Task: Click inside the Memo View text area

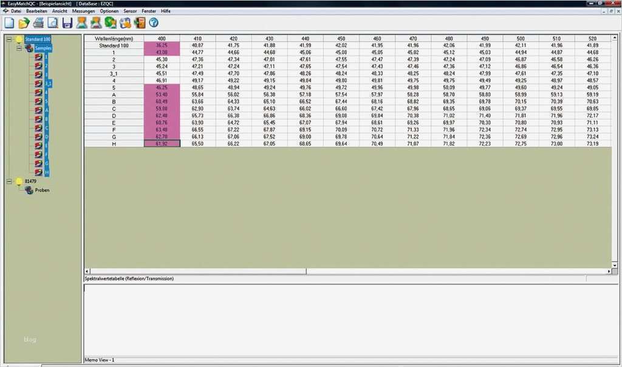Action: click(x=350, y=320)
